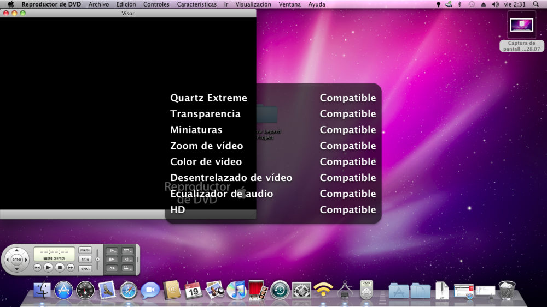This screenshot has height=307, width=547.
Task: Open the Wi-Fi app in Dock
Action: pos(323,290)
